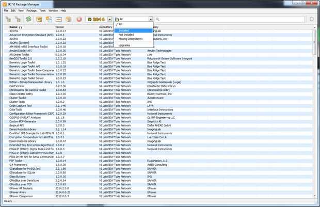Choose Installed in the filter list
Viewport: 320px width, 207px height.
click(134, 30)
